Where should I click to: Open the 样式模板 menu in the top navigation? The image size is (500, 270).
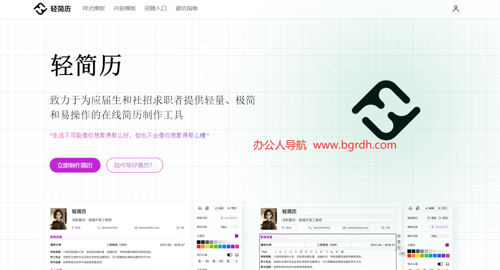(94, 8)
